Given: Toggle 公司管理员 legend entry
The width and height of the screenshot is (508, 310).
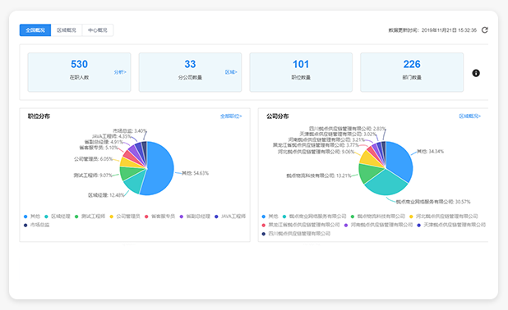Looking at the screenshot, I should click(125, 217).
